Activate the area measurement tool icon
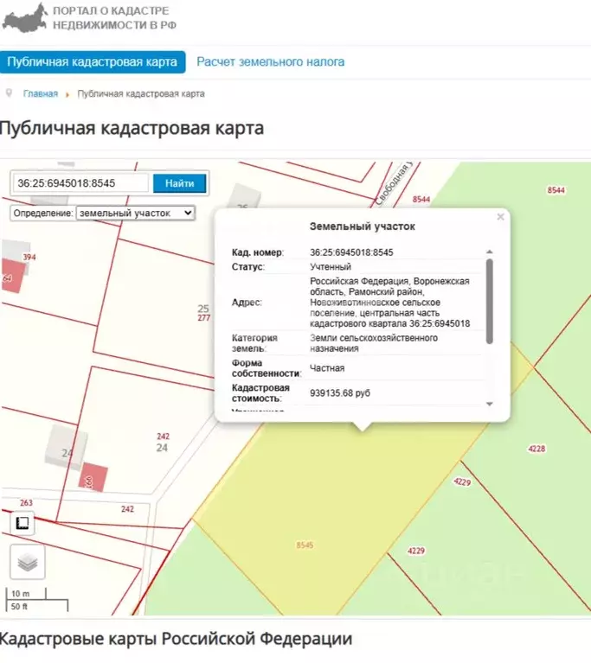The image size is (591, 663). (x=22, y=522)
